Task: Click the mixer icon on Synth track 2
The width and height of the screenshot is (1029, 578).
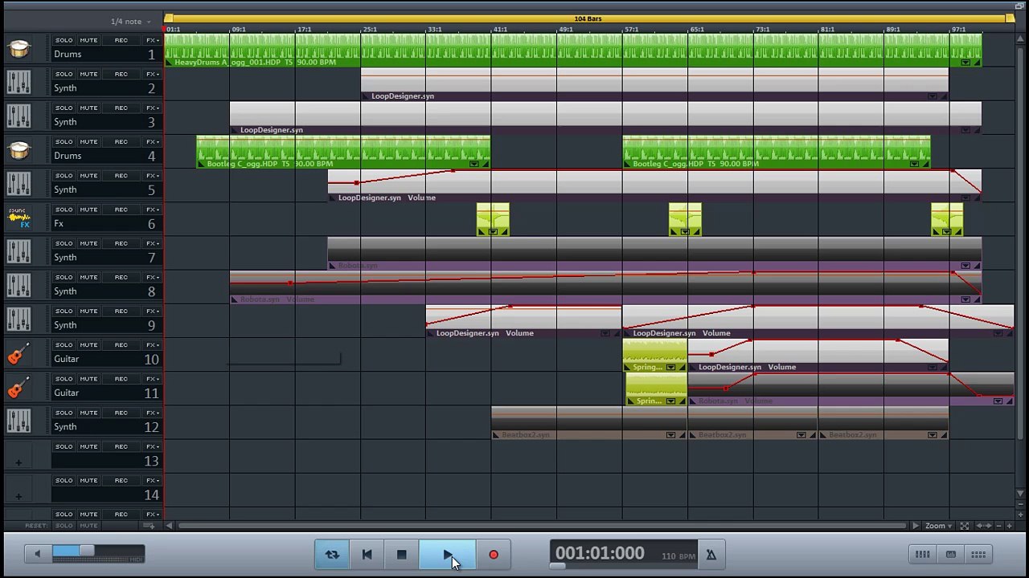Action: [18, 83]
